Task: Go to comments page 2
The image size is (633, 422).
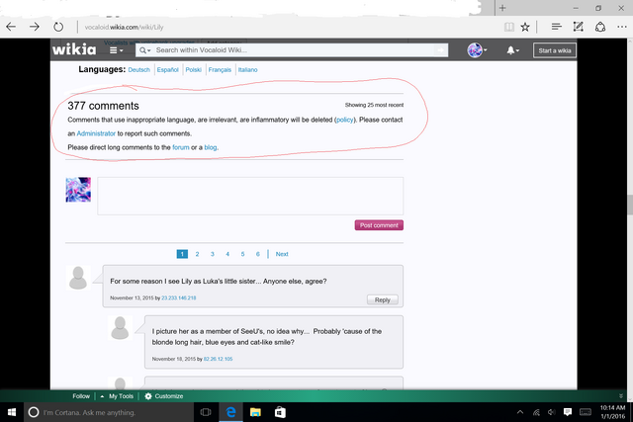Action: coord(197,254)
